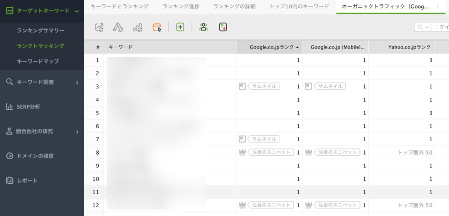Click Yahoo rank 3 in row 1
Viewport: 449px width, 216px height.
click(431, 60)
